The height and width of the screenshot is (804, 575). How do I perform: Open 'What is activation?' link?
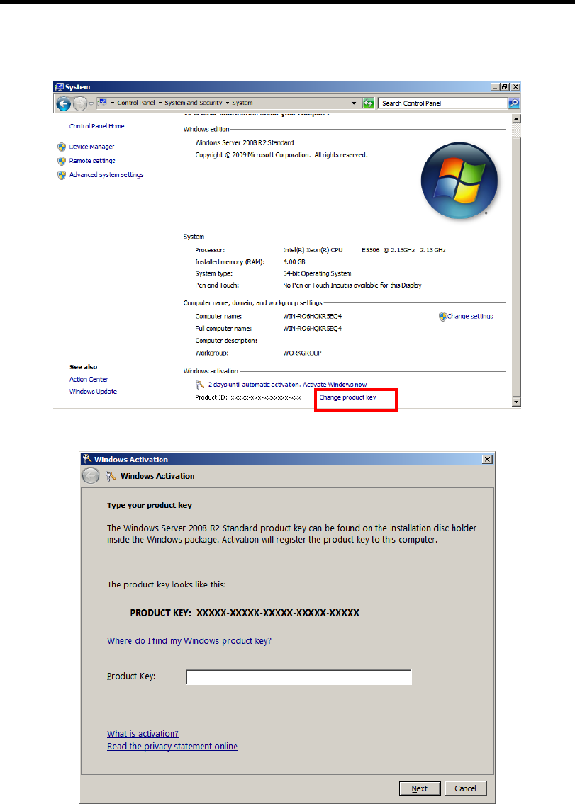[x=143, y=734]
